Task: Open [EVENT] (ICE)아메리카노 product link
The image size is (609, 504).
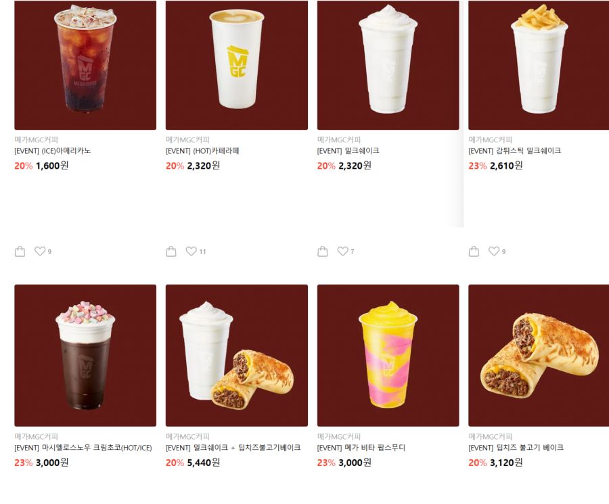Action: 52,151
